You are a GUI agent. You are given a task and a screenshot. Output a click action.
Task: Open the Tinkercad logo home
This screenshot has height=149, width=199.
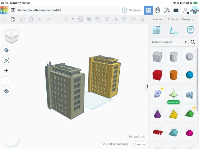4,10
